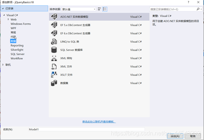This screenshot has width=204, height=140.
Task: Click the 添加(A) button
Action: point(175,136)
